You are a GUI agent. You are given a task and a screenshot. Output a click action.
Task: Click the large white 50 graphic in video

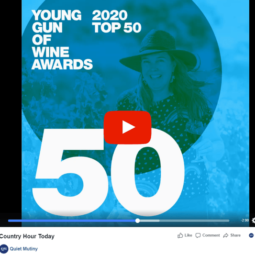(x=109, y=172)
